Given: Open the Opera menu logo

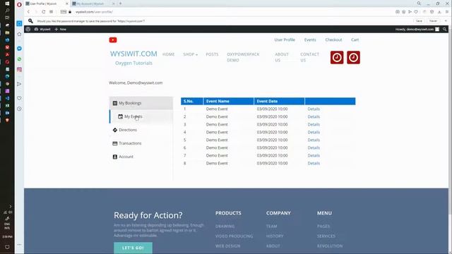Looking at the screenshot, I should [19, 4].
